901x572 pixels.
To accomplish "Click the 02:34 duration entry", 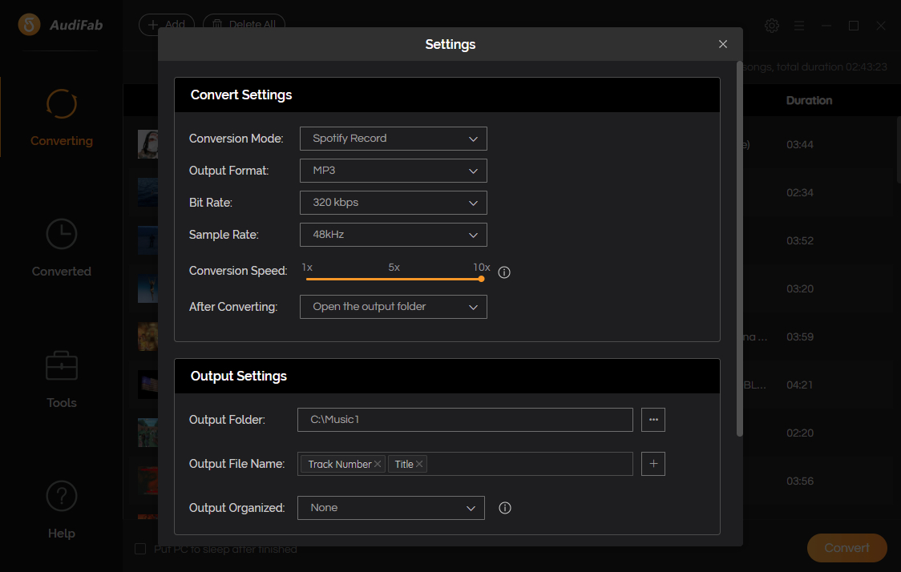I will (x=800, y=192).
